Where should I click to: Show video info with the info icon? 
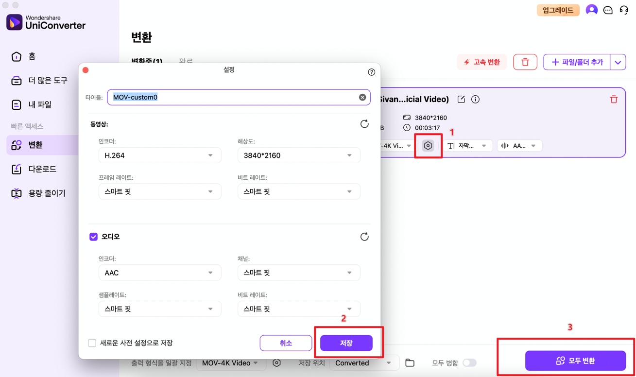click(x=475, y=100)
